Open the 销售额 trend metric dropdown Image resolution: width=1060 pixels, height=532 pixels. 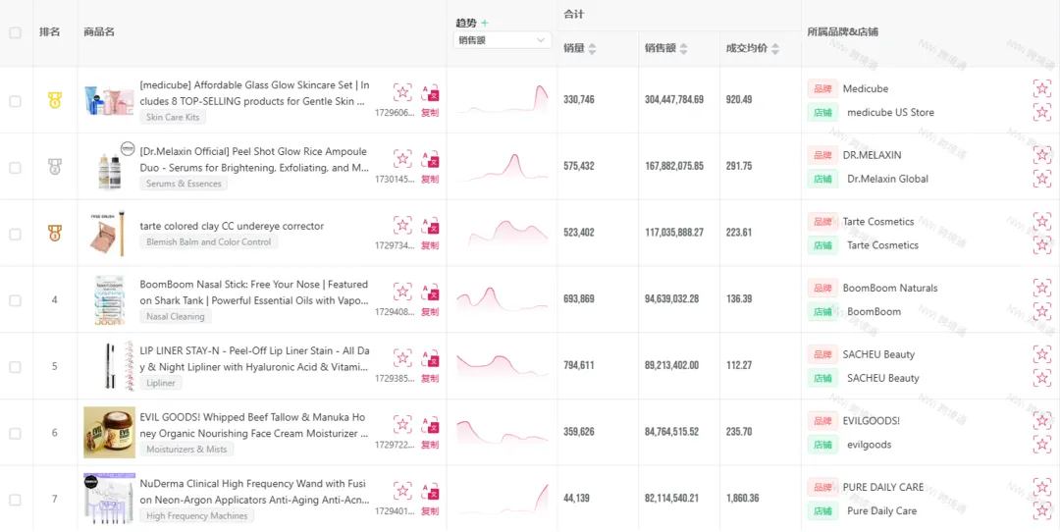pos(501,40)
